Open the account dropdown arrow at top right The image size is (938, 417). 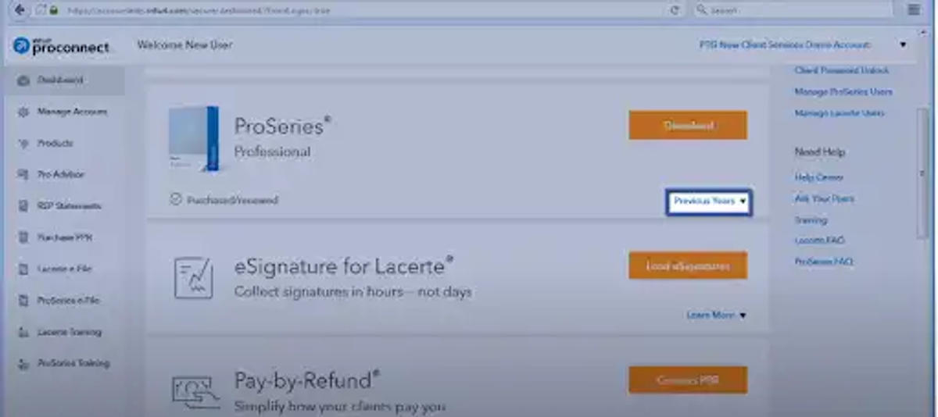(903, 45)
